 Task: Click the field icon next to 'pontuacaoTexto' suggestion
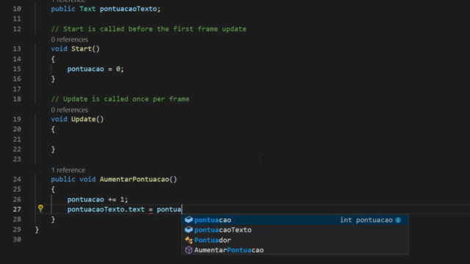[x=189, y=230]
